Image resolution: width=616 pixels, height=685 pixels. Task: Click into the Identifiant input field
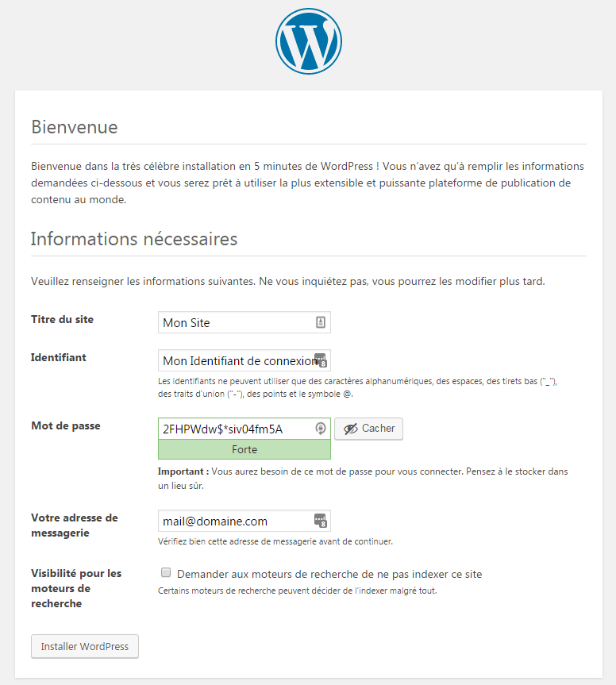tap(244, 360)
